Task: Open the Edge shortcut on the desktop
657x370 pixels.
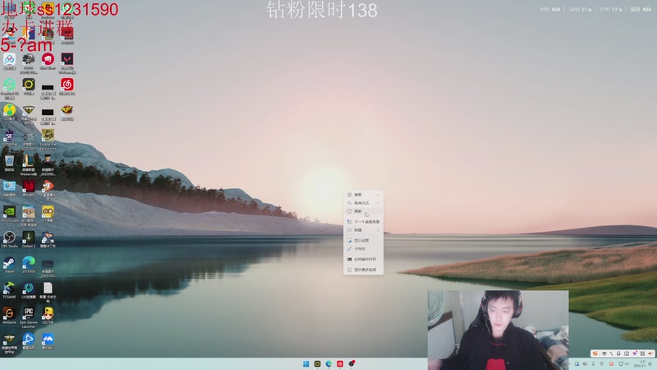Action: (x=29, y=263)
